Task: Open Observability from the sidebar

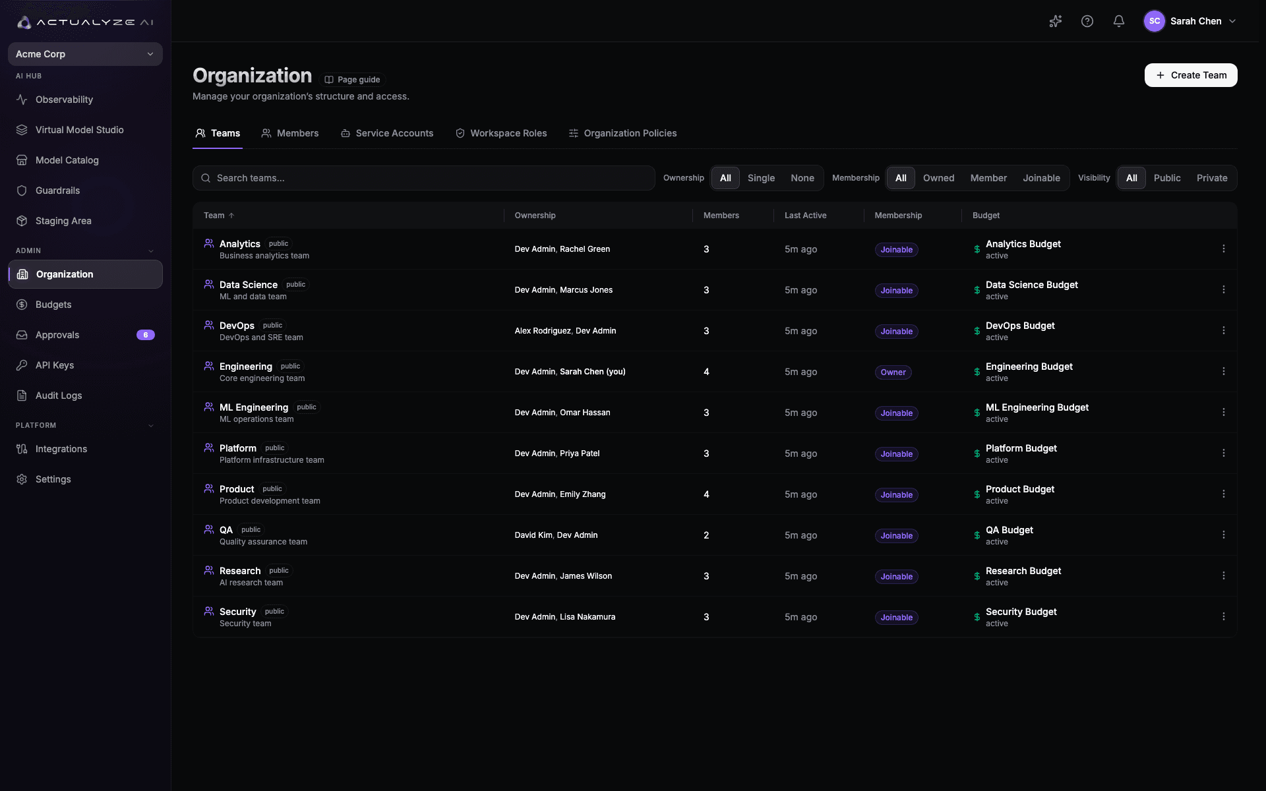Action: [x=85, y=100]
